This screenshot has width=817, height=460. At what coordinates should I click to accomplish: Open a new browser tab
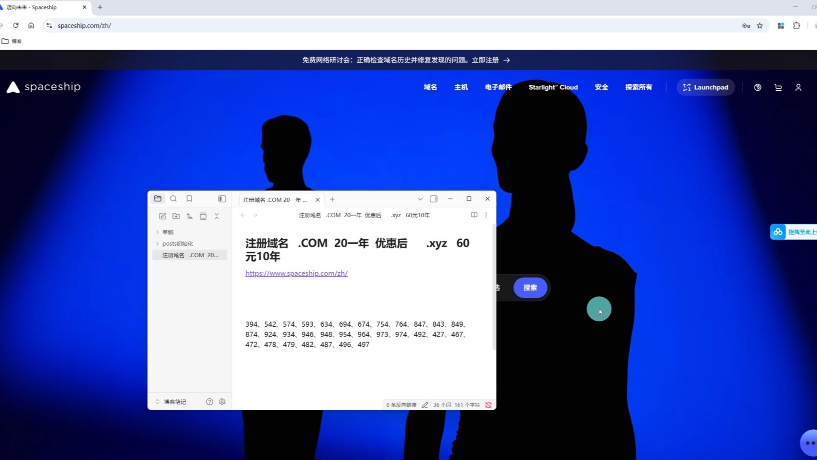100,7
